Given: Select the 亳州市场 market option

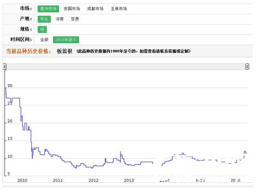Looking at the screenshot, I should coord(47,8).
